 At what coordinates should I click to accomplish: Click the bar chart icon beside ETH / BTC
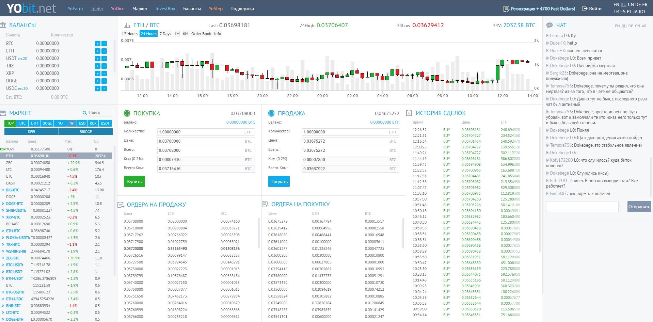click(x=127, y=25)
